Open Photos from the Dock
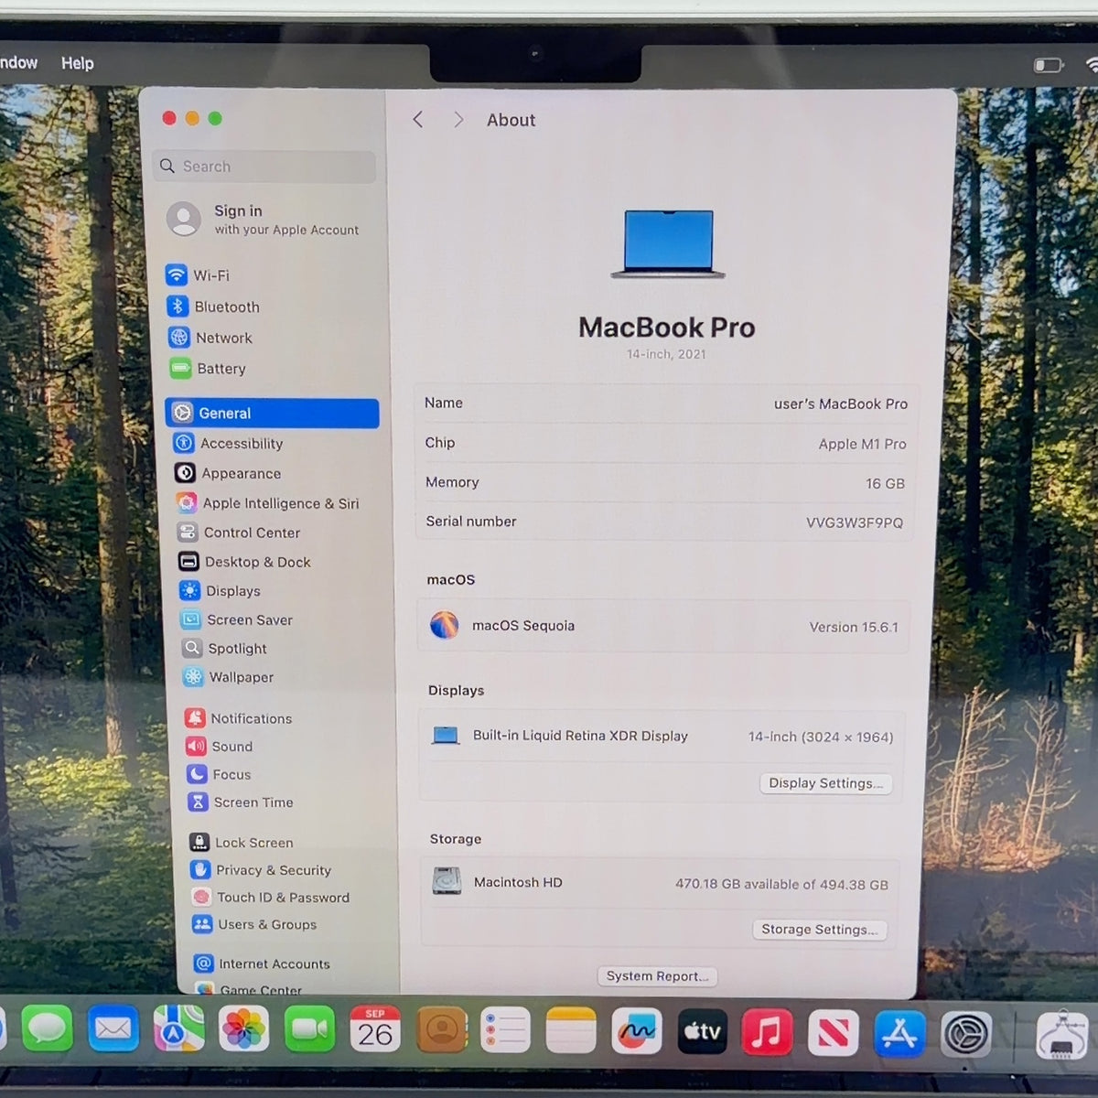 [243, 1029]
